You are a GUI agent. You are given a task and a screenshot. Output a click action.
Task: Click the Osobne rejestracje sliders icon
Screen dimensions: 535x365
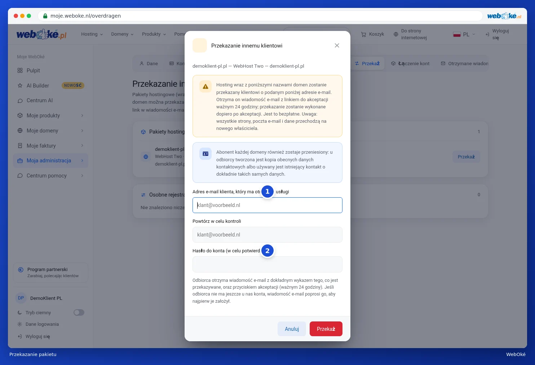click(x=143, y=195)
